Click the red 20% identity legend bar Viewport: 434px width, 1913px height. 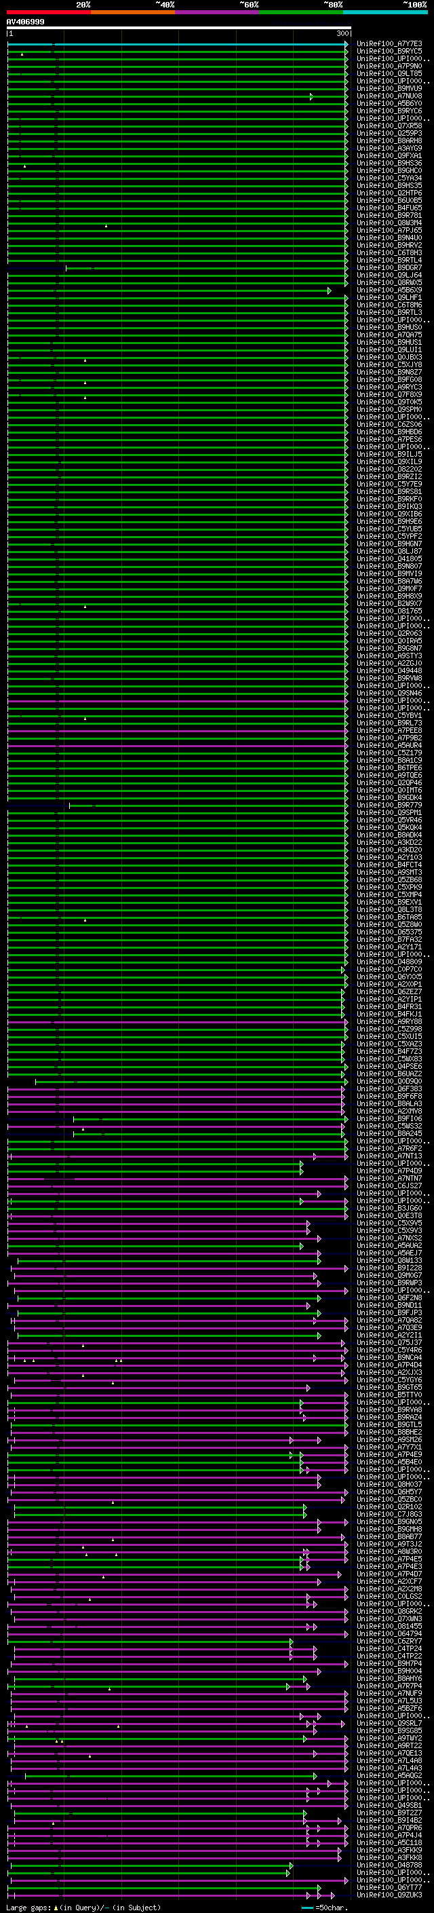pos(49,12)
